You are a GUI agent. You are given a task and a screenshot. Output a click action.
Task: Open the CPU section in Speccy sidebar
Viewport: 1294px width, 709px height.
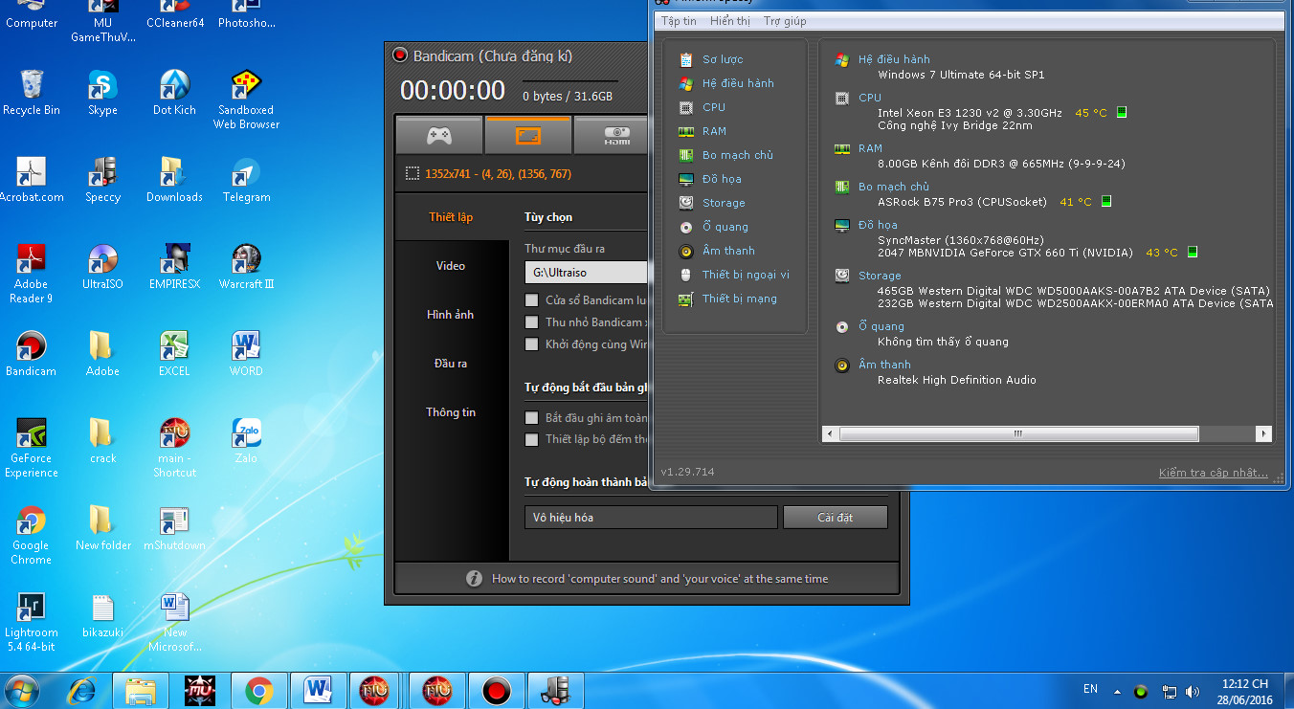click(x=713, y=107)
